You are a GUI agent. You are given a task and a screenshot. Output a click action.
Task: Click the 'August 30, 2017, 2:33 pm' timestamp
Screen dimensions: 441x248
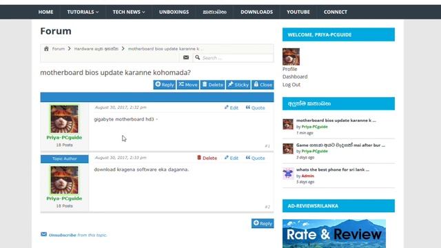pyautogui.click(x=121, y=158)
